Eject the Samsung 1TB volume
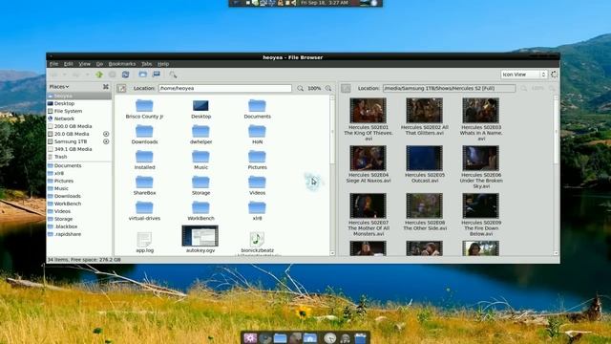 click(x=106, y=141)
